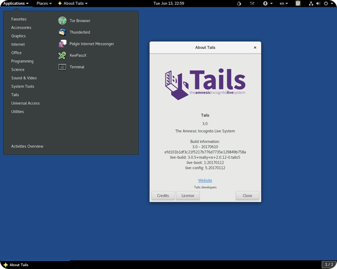Close the About Tails dialog with X

coord(255,48)
